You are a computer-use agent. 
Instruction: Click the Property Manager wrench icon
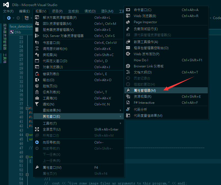(128, 91)
